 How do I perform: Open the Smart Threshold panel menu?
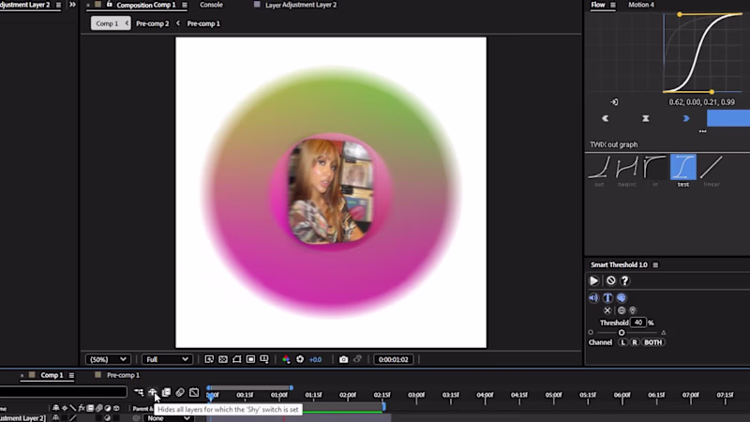[x=655, y=265]
